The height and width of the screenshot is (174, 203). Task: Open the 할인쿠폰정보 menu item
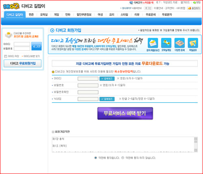[x=84, y=15]
